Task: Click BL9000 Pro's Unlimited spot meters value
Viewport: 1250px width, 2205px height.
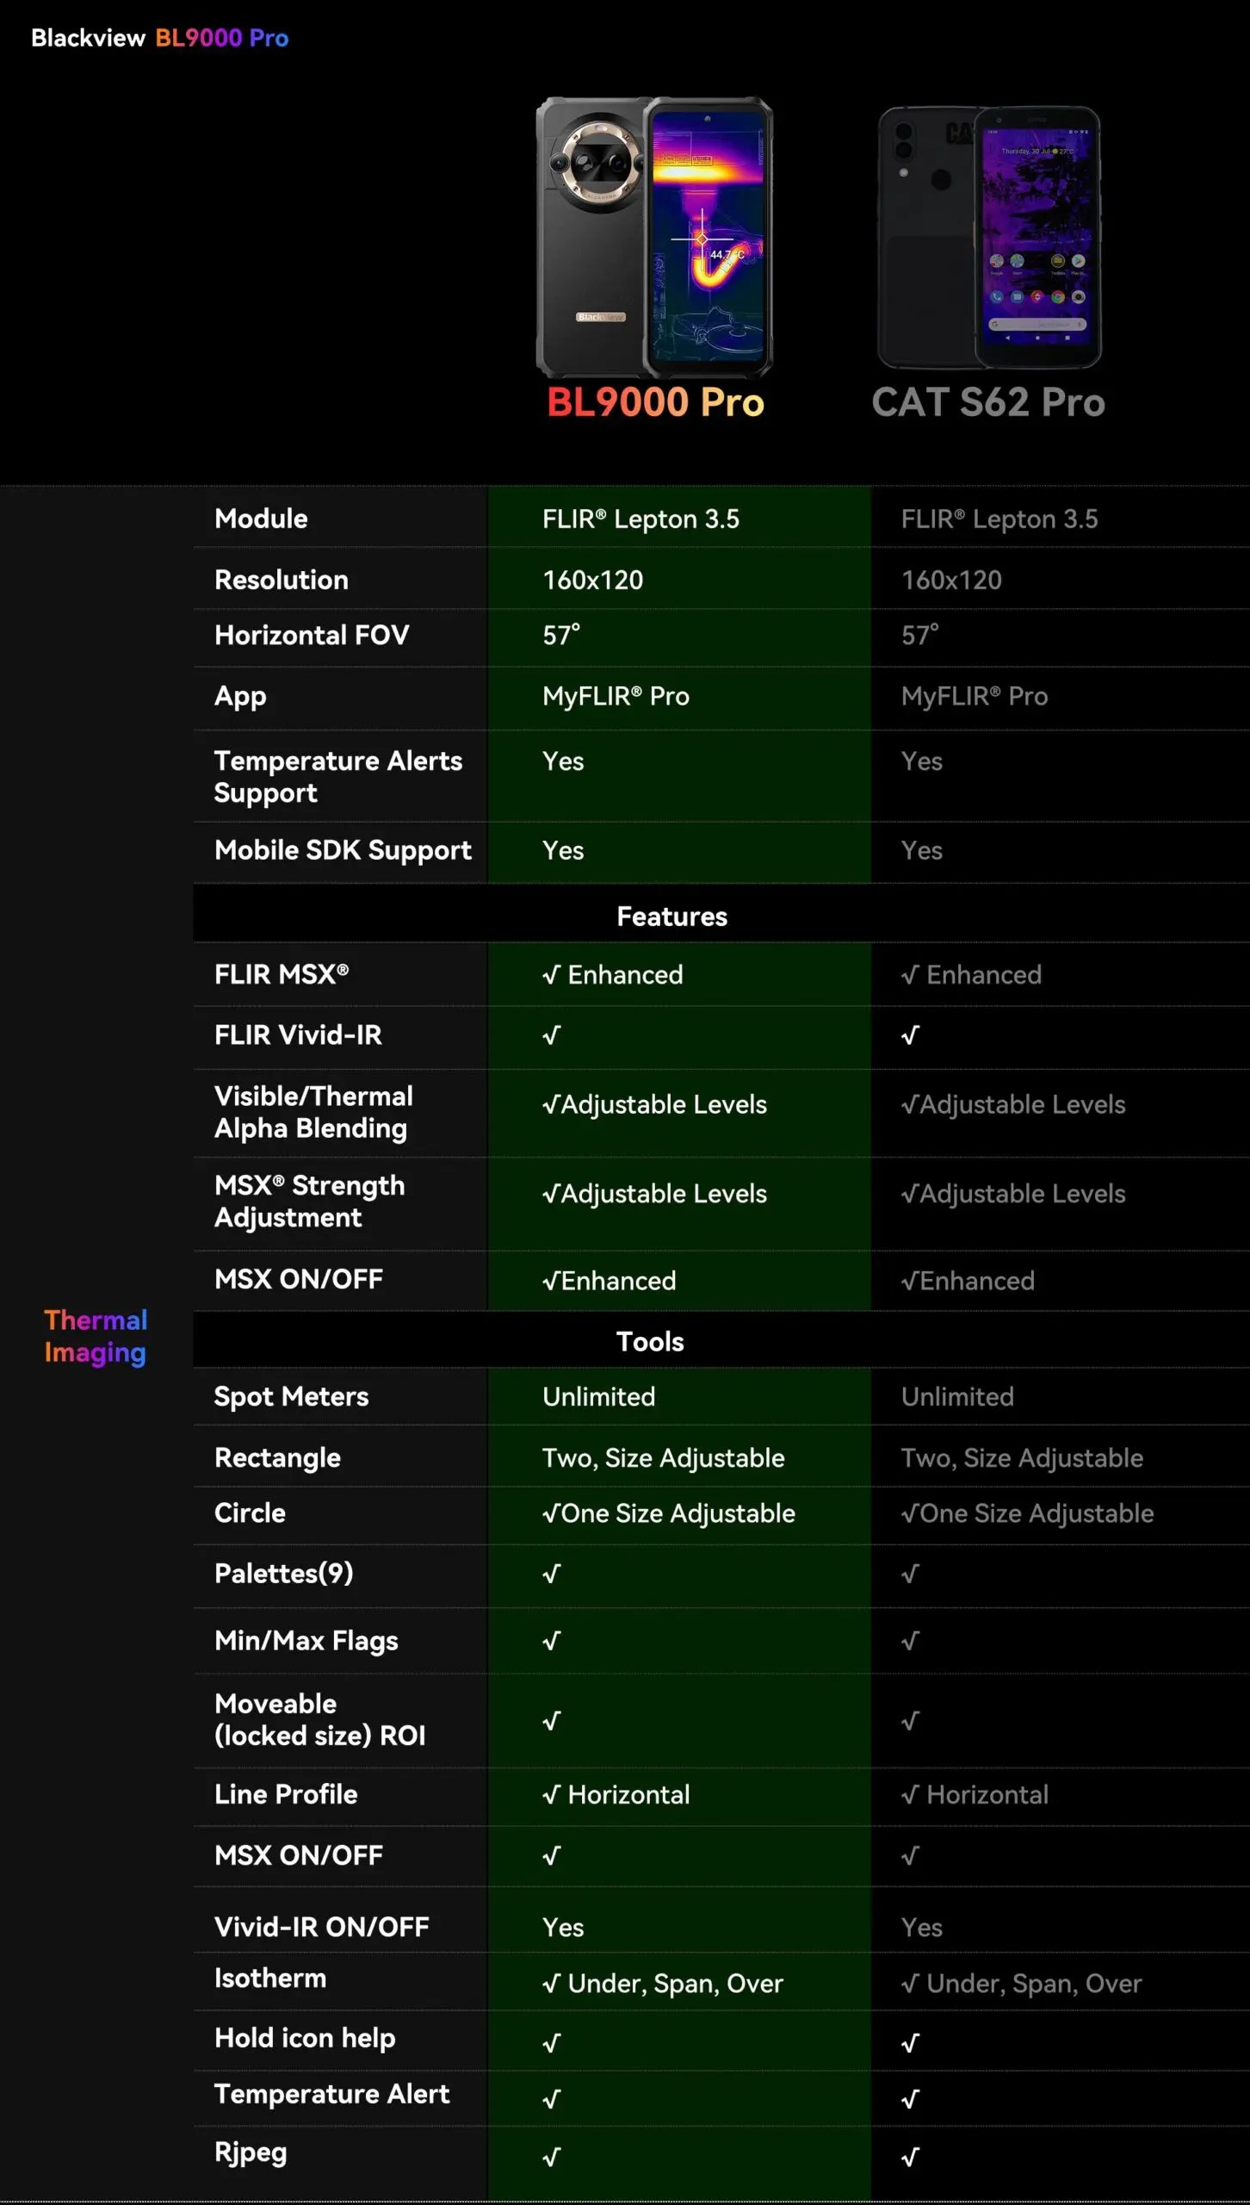Action: [x=598, y=1396]
